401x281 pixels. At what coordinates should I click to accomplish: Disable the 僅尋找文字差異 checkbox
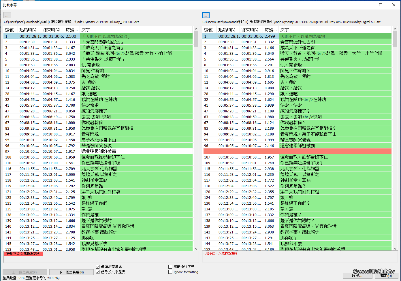(x=98, y=272)
